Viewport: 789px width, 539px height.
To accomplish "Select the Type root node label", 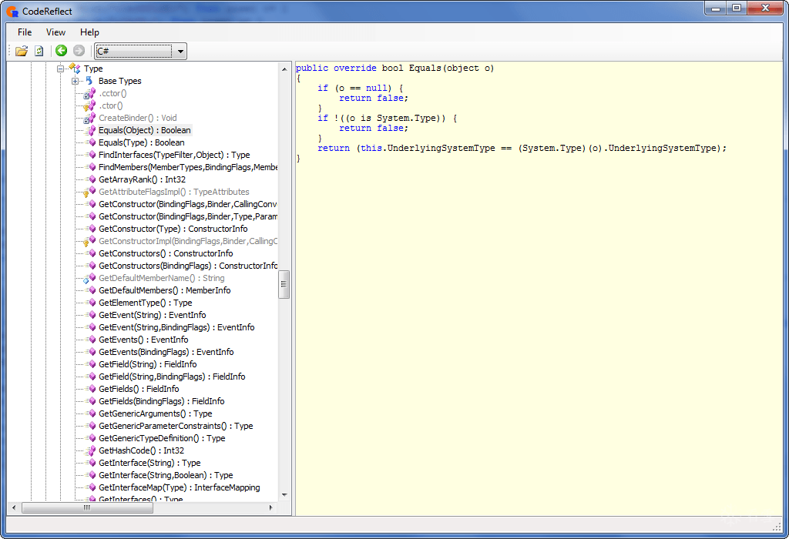I will [x=93, y=69].
